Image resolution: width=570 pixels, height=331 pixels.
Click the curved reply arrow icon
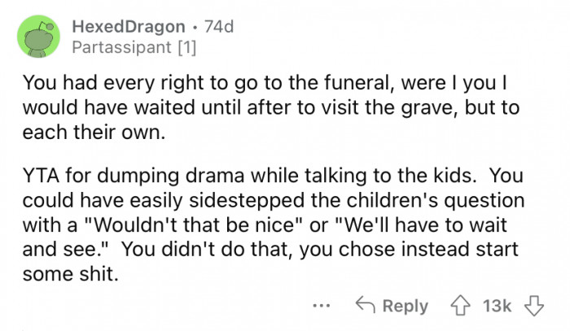coord(366,306)
